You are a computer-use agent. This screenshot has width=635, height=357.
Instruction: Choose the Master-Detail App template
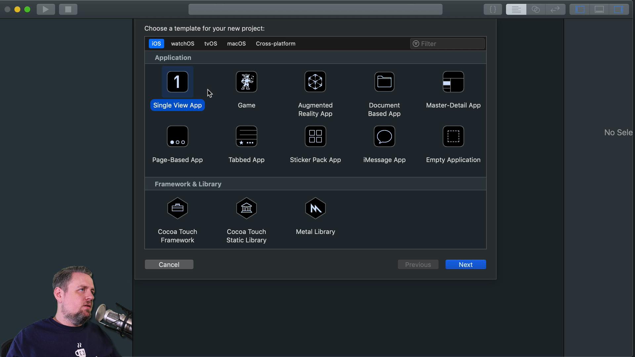(453, 82)
